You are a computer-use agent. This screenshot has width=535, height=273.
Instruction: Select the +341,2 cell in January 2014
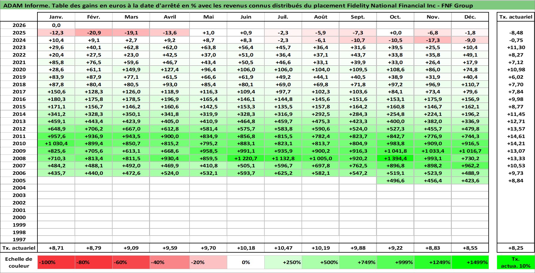56,114
